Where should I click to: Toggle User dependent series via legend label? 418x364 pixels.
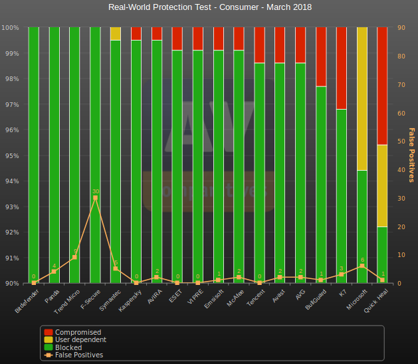click(80, 339)
